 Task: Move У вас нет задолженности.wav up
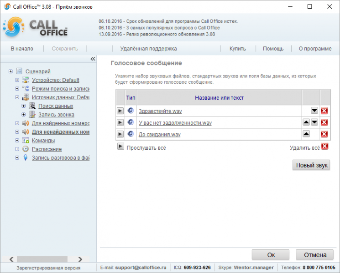click(306, 122)
